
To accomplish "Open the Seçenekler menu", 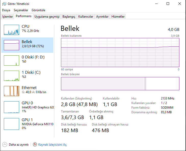I will point(21,10).
